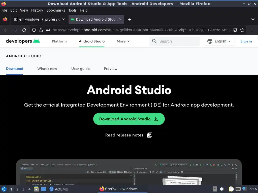
Task: Go back with the browser back arrow
Action: click(x=6, y=30)
